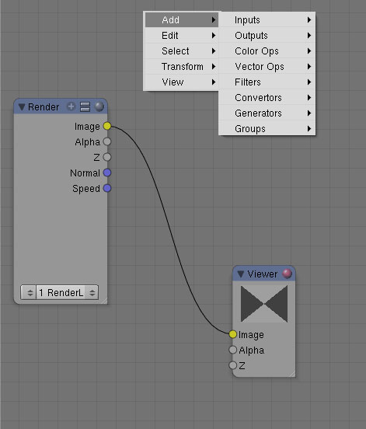
Task: Open the Add menu entry
Action: (182, 20)
